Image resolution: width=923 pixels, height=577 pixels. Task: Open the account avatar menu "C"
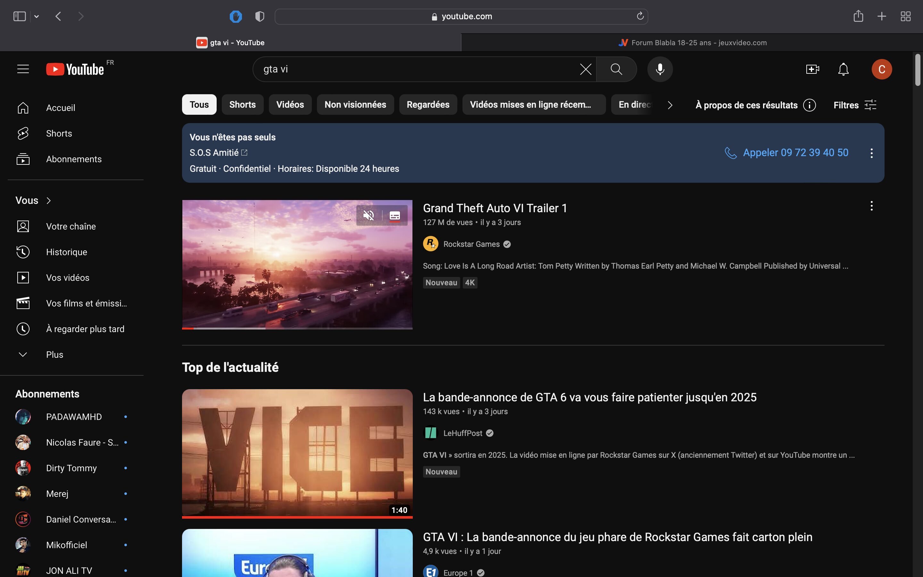pos(881,69)
